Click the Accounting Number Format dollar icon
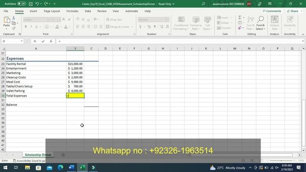The height and width of the screenshot is (172, 306). 140,27
